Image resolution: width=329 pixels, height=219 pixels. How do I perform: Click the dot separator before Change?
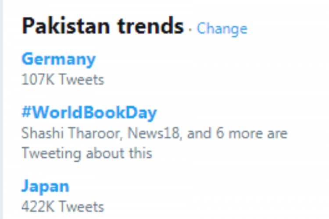(190, 30)
